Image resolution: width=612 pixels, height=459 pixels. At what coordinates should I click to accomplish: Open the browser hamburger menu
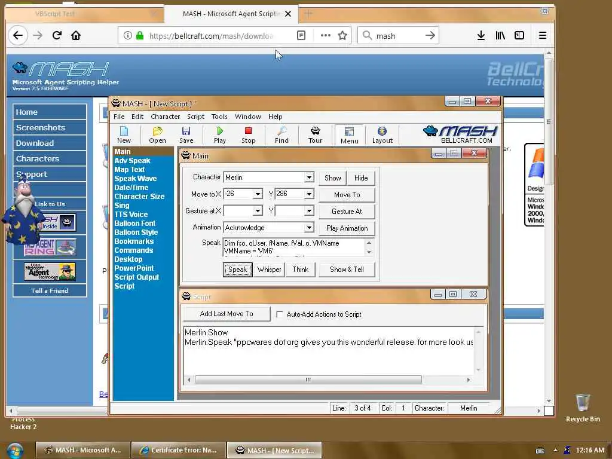(x=543, y=35)
